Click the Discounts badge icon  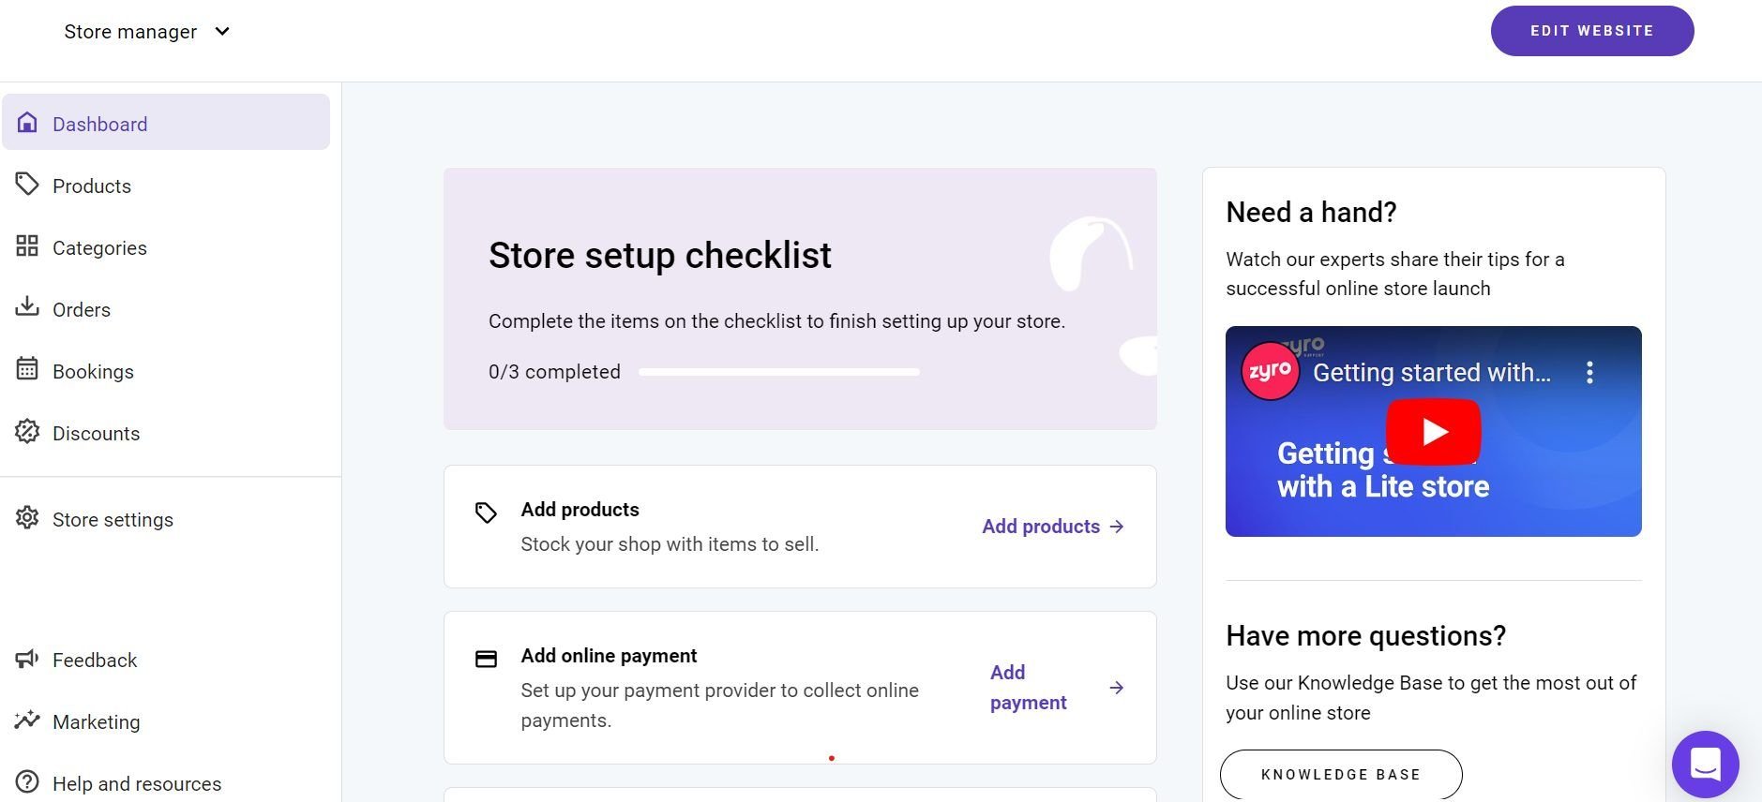(27, 431)
